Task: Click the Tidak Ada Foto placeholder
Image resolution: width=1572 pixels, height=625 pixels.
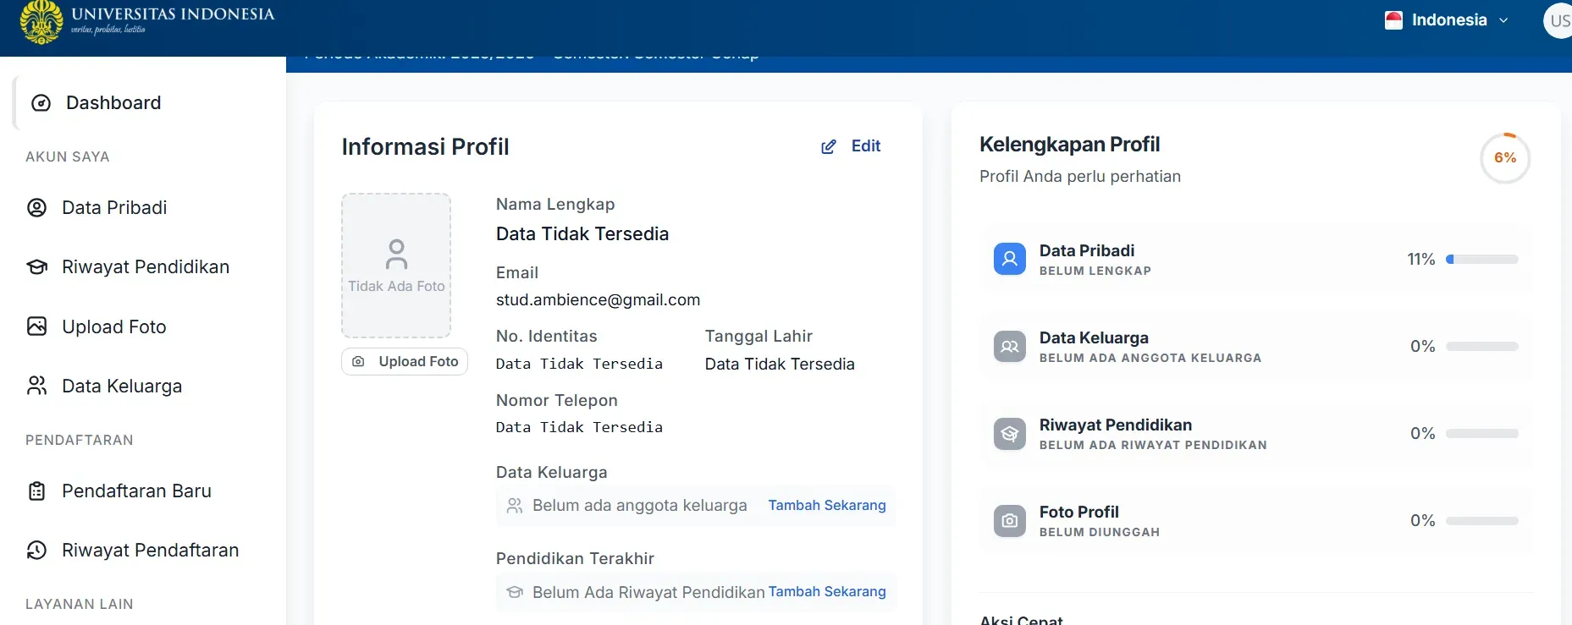Action: (396, 266)
